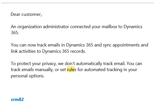The width and height of the screenshot is (154, 108).
Task: Click the word "appointments"
Action: tap(134, 45)
